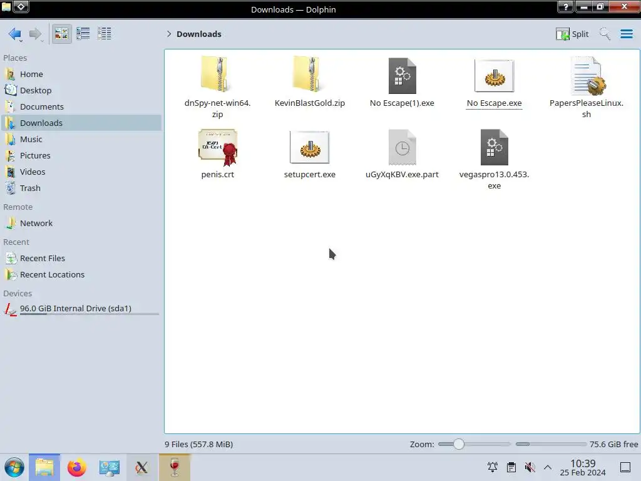Click the 'No Escape.exe' file name
The width and height of the screenshot is (641, 481).
coord(495,103)
